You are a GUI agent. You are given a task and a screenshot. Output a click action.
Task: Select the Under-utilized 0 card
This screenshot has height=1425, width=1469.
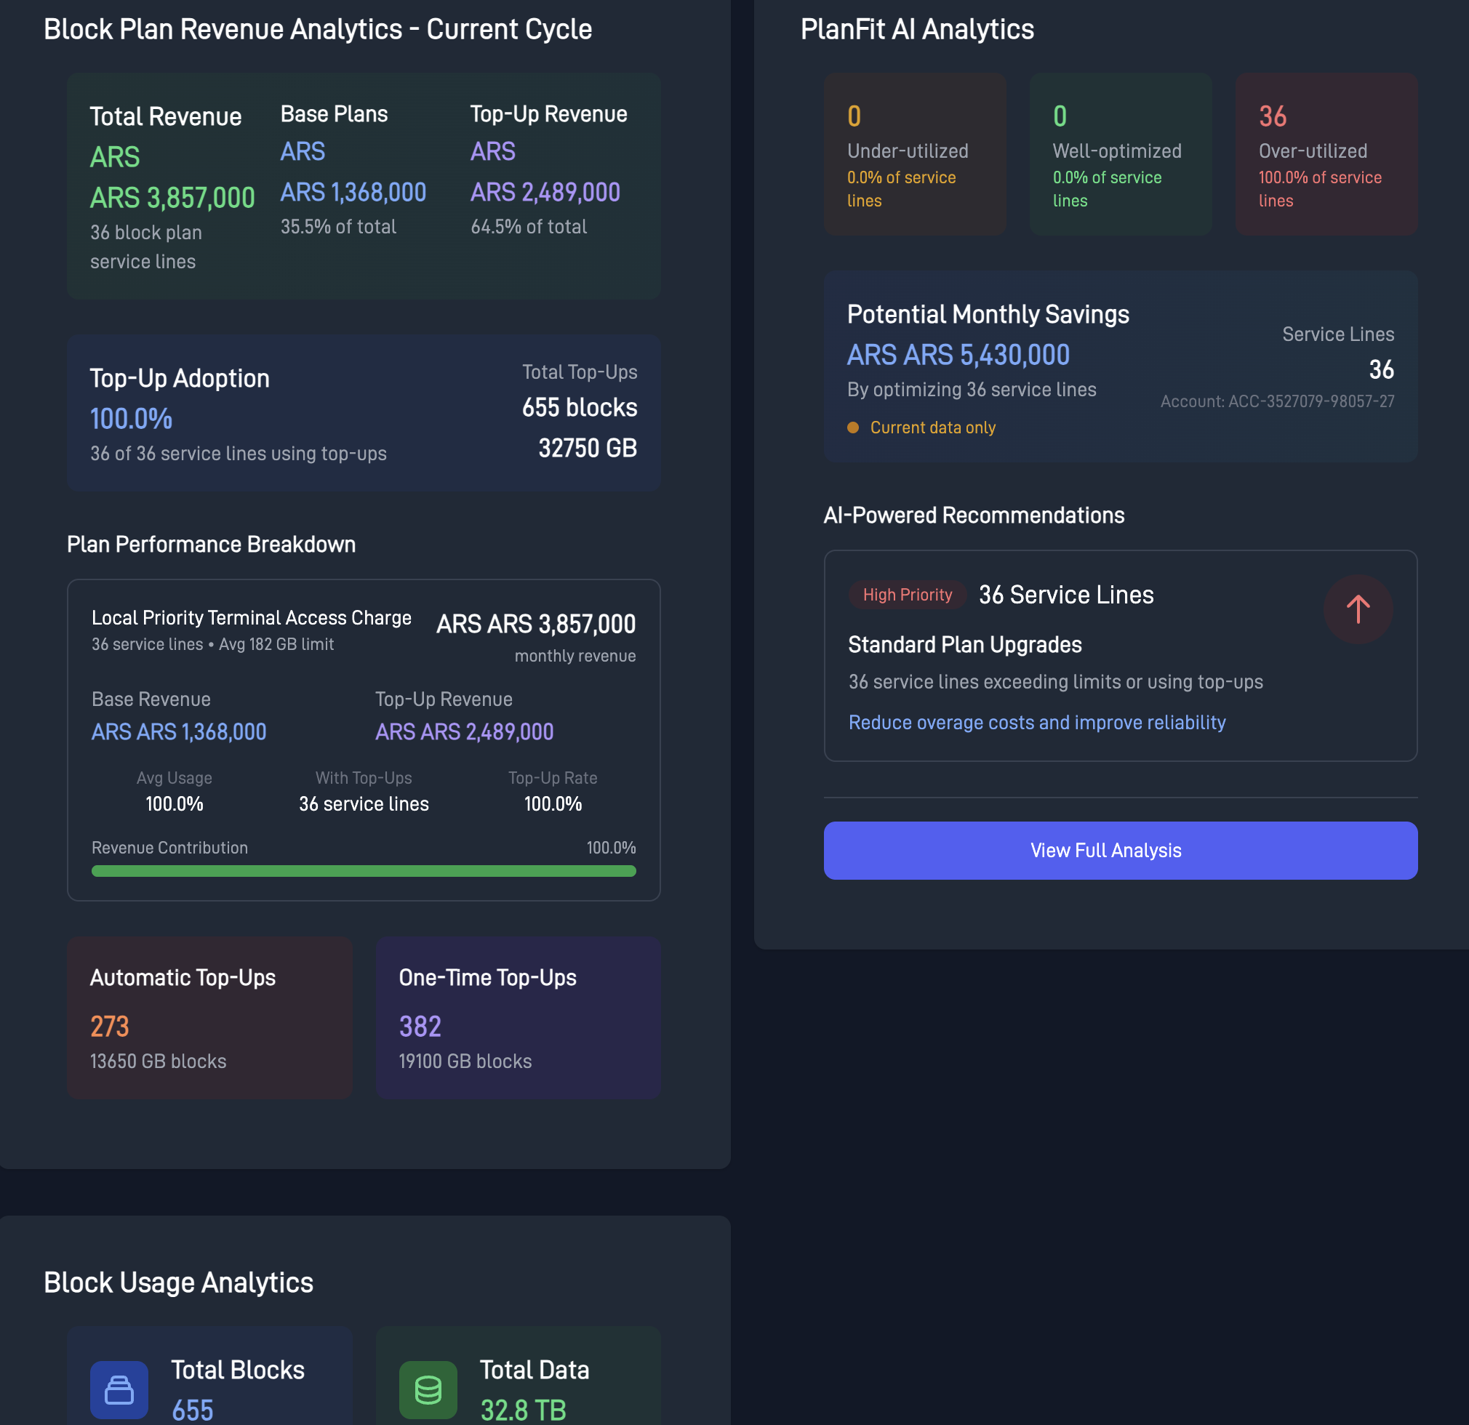914,154
